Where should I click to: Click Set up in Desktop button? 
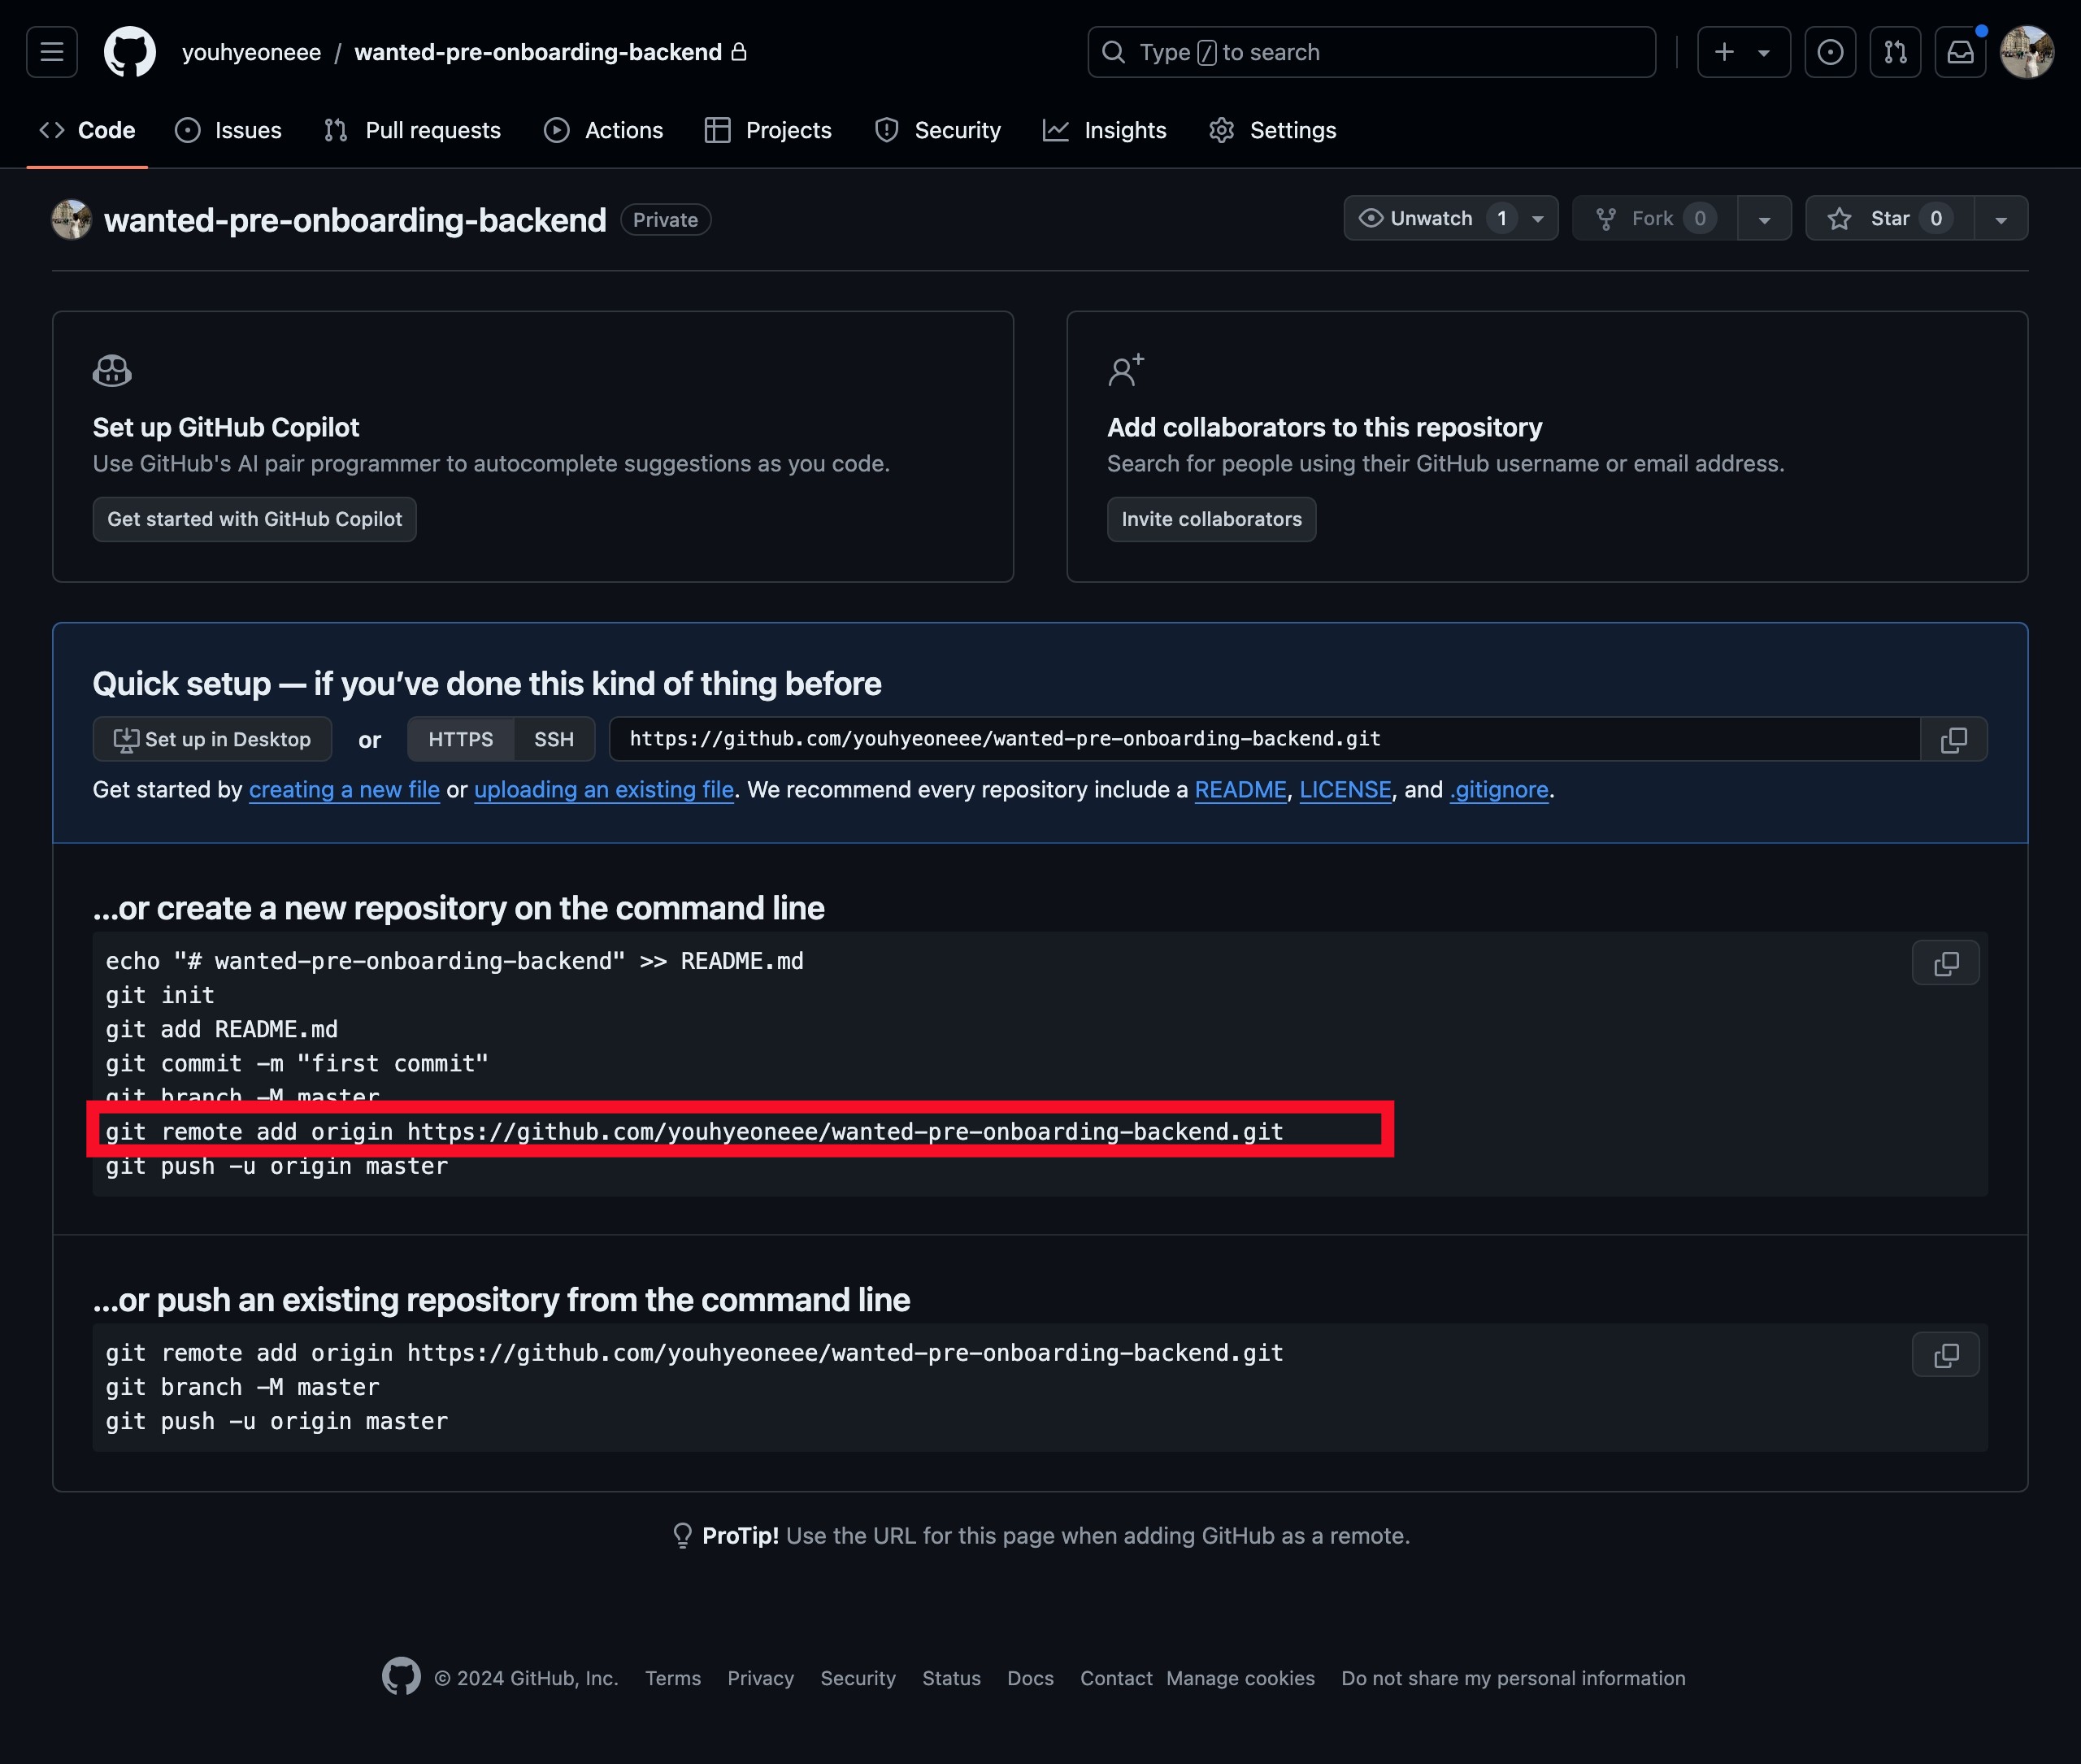click(212, 739)
